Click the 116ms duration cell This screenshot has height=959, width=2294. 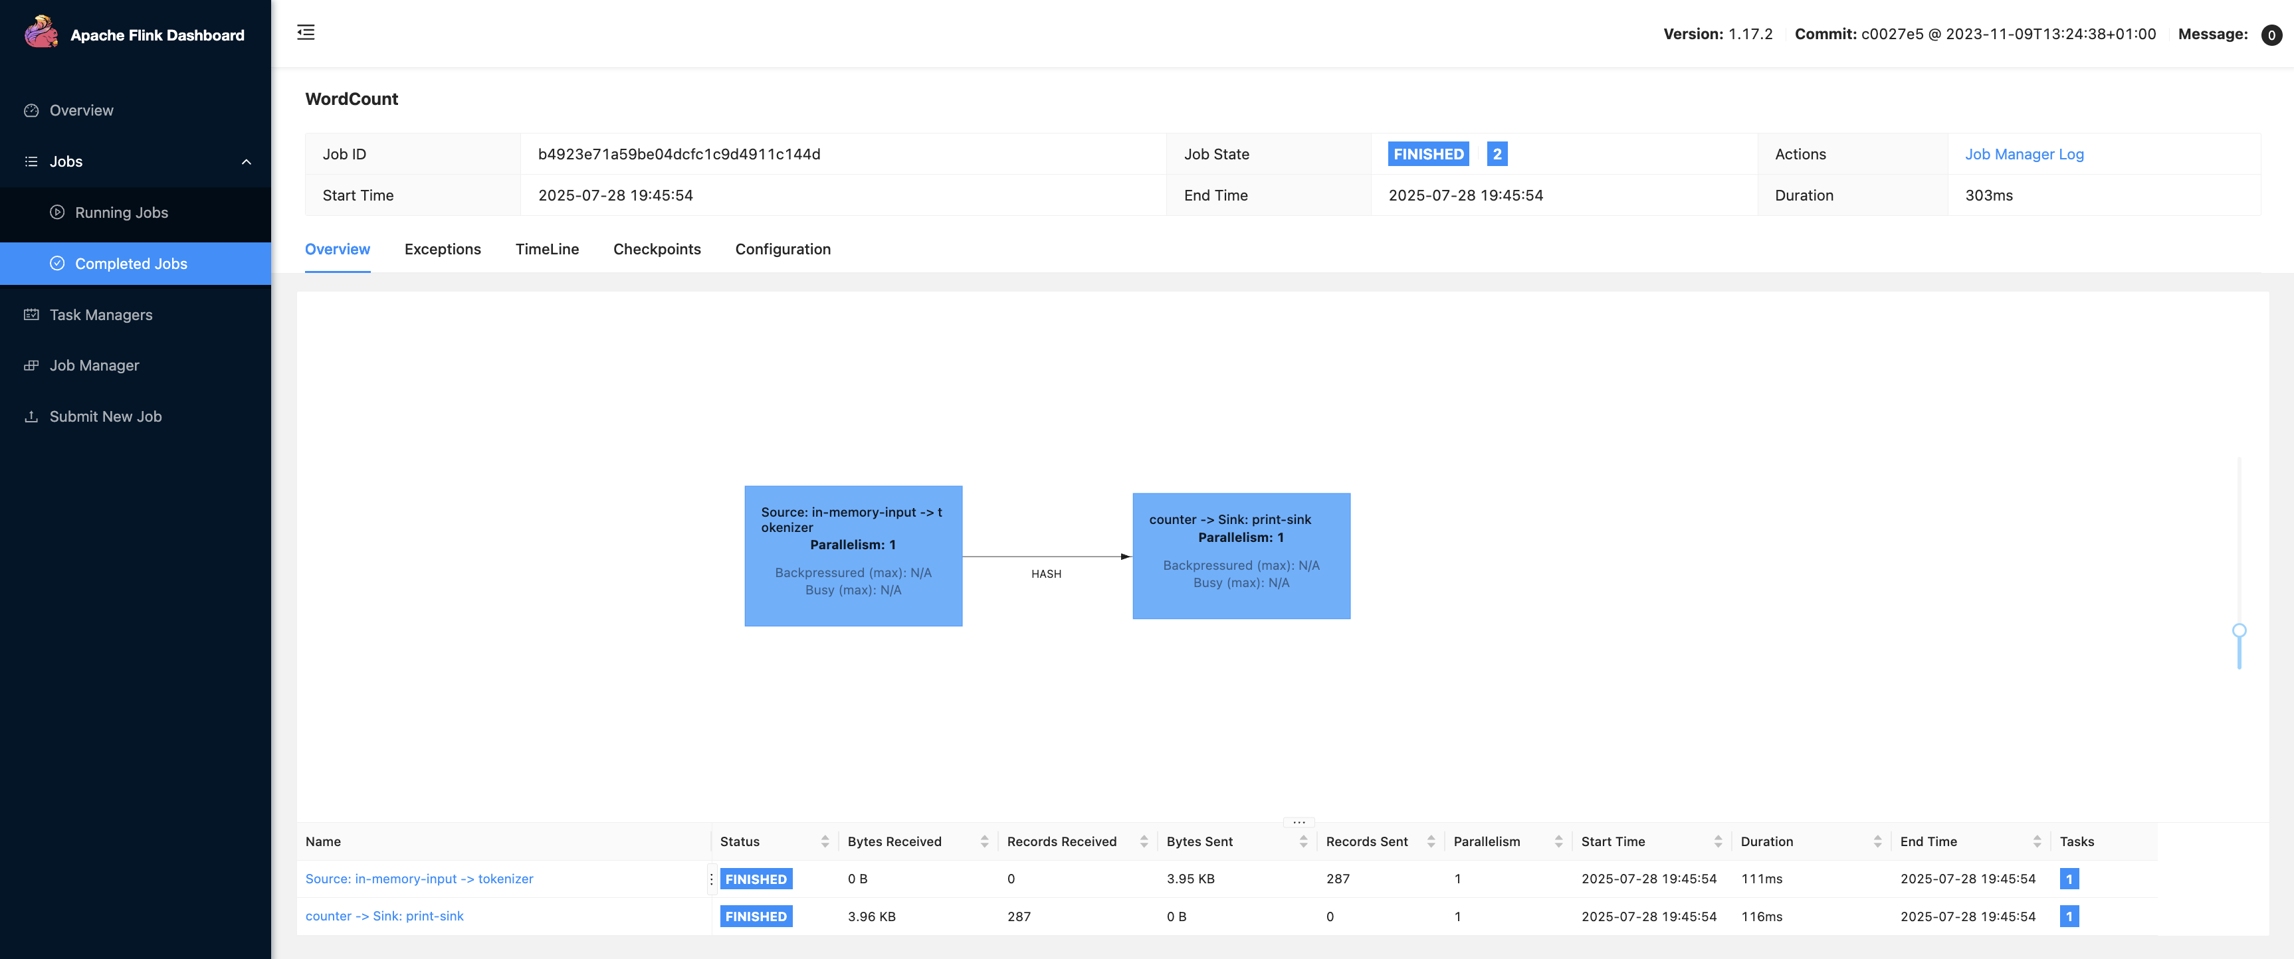click(1762, 916)
